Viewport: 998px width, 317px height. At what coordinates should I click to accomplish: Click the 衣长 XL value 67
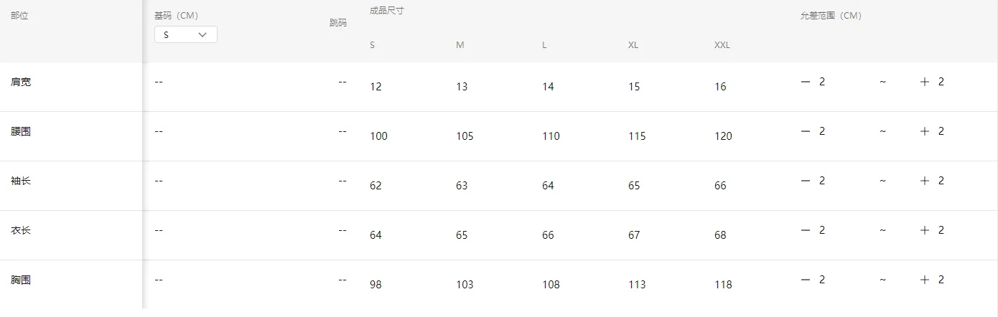634,235
